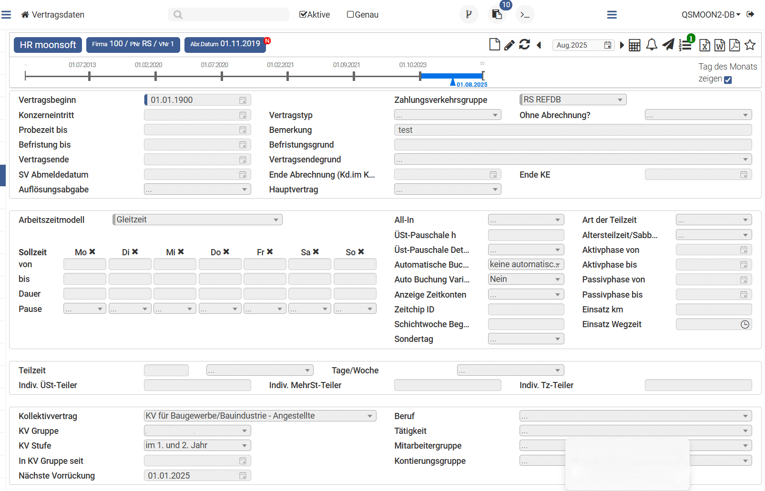Clear Sunday Sollzeit with So X
Image resolution: width=765 pixels, height=491 pixels.
tap(361, 252)
